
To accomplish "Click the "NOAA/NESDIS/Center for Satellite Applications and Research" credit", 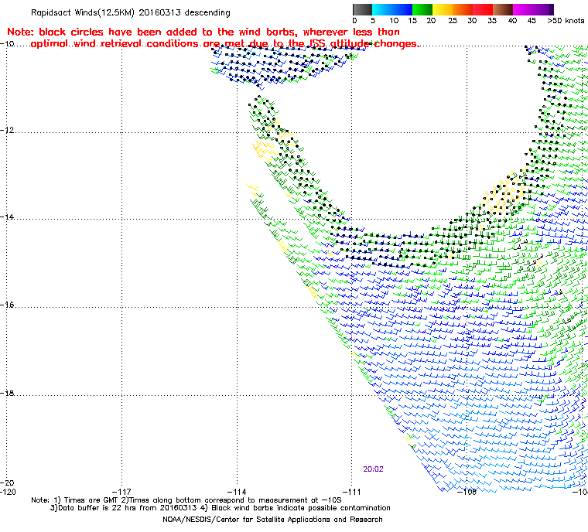I will [x=272, y=520].
